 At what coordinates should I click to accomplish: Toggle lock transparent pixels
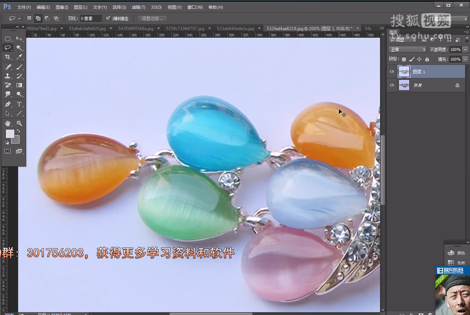pos(404,59)
